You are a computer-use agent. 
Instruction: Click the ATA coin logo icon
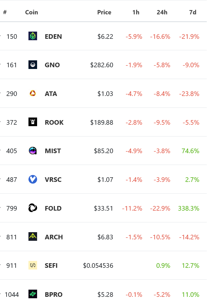coord(33,93)
